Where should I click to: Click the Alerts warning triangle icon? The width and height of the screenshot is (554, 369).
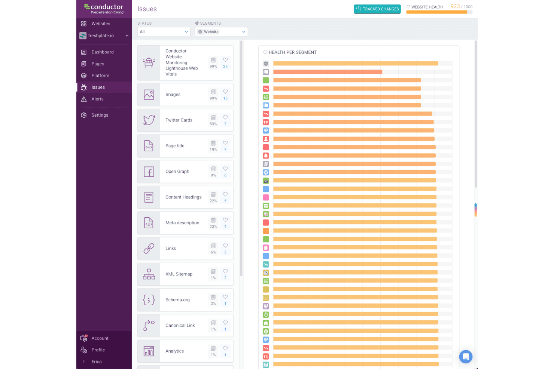point(84,99)
